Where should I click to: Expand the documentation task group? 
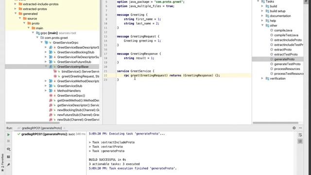(x=262, y=16)
